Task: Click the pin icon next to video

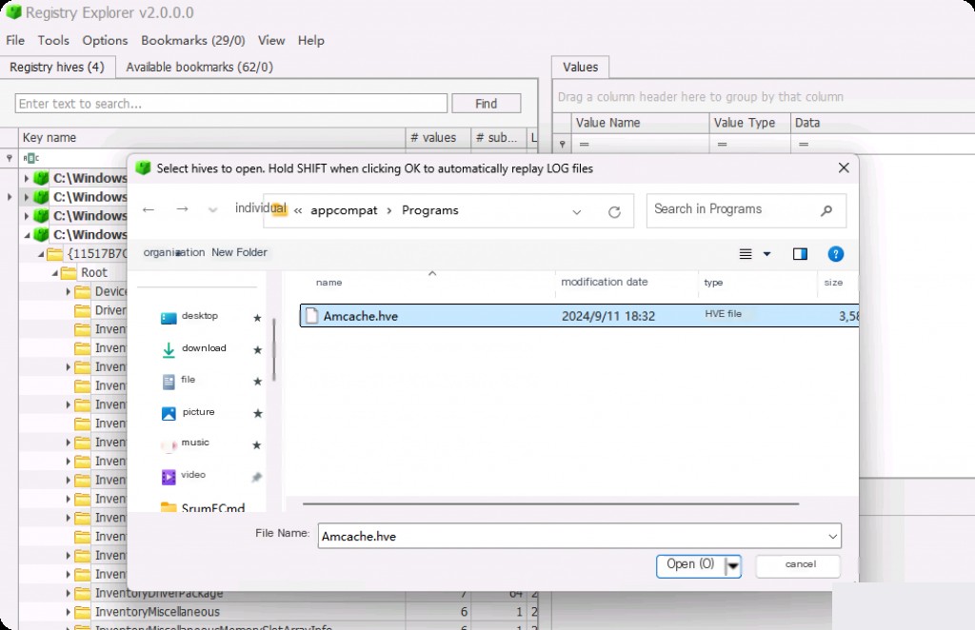Action: 256,477
